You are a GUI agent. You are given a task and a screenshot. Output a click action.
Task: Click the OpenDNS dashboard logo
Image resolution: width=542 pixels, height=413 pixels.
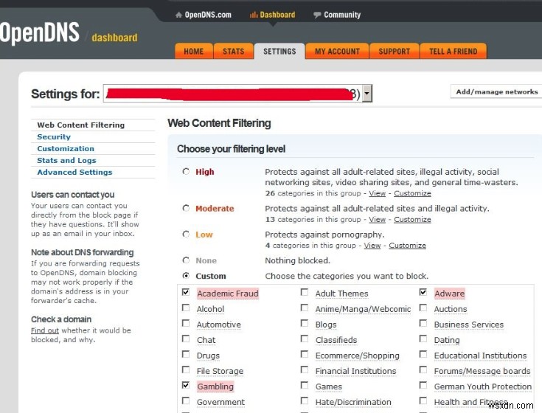point(68,35)
